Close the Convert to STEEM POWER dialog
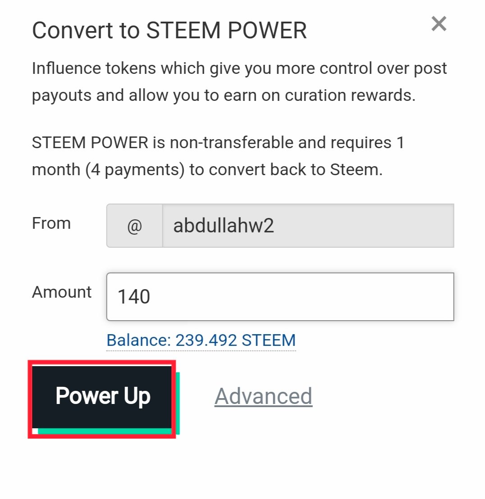This screenshot has height=499, width=485. [439, 23]
